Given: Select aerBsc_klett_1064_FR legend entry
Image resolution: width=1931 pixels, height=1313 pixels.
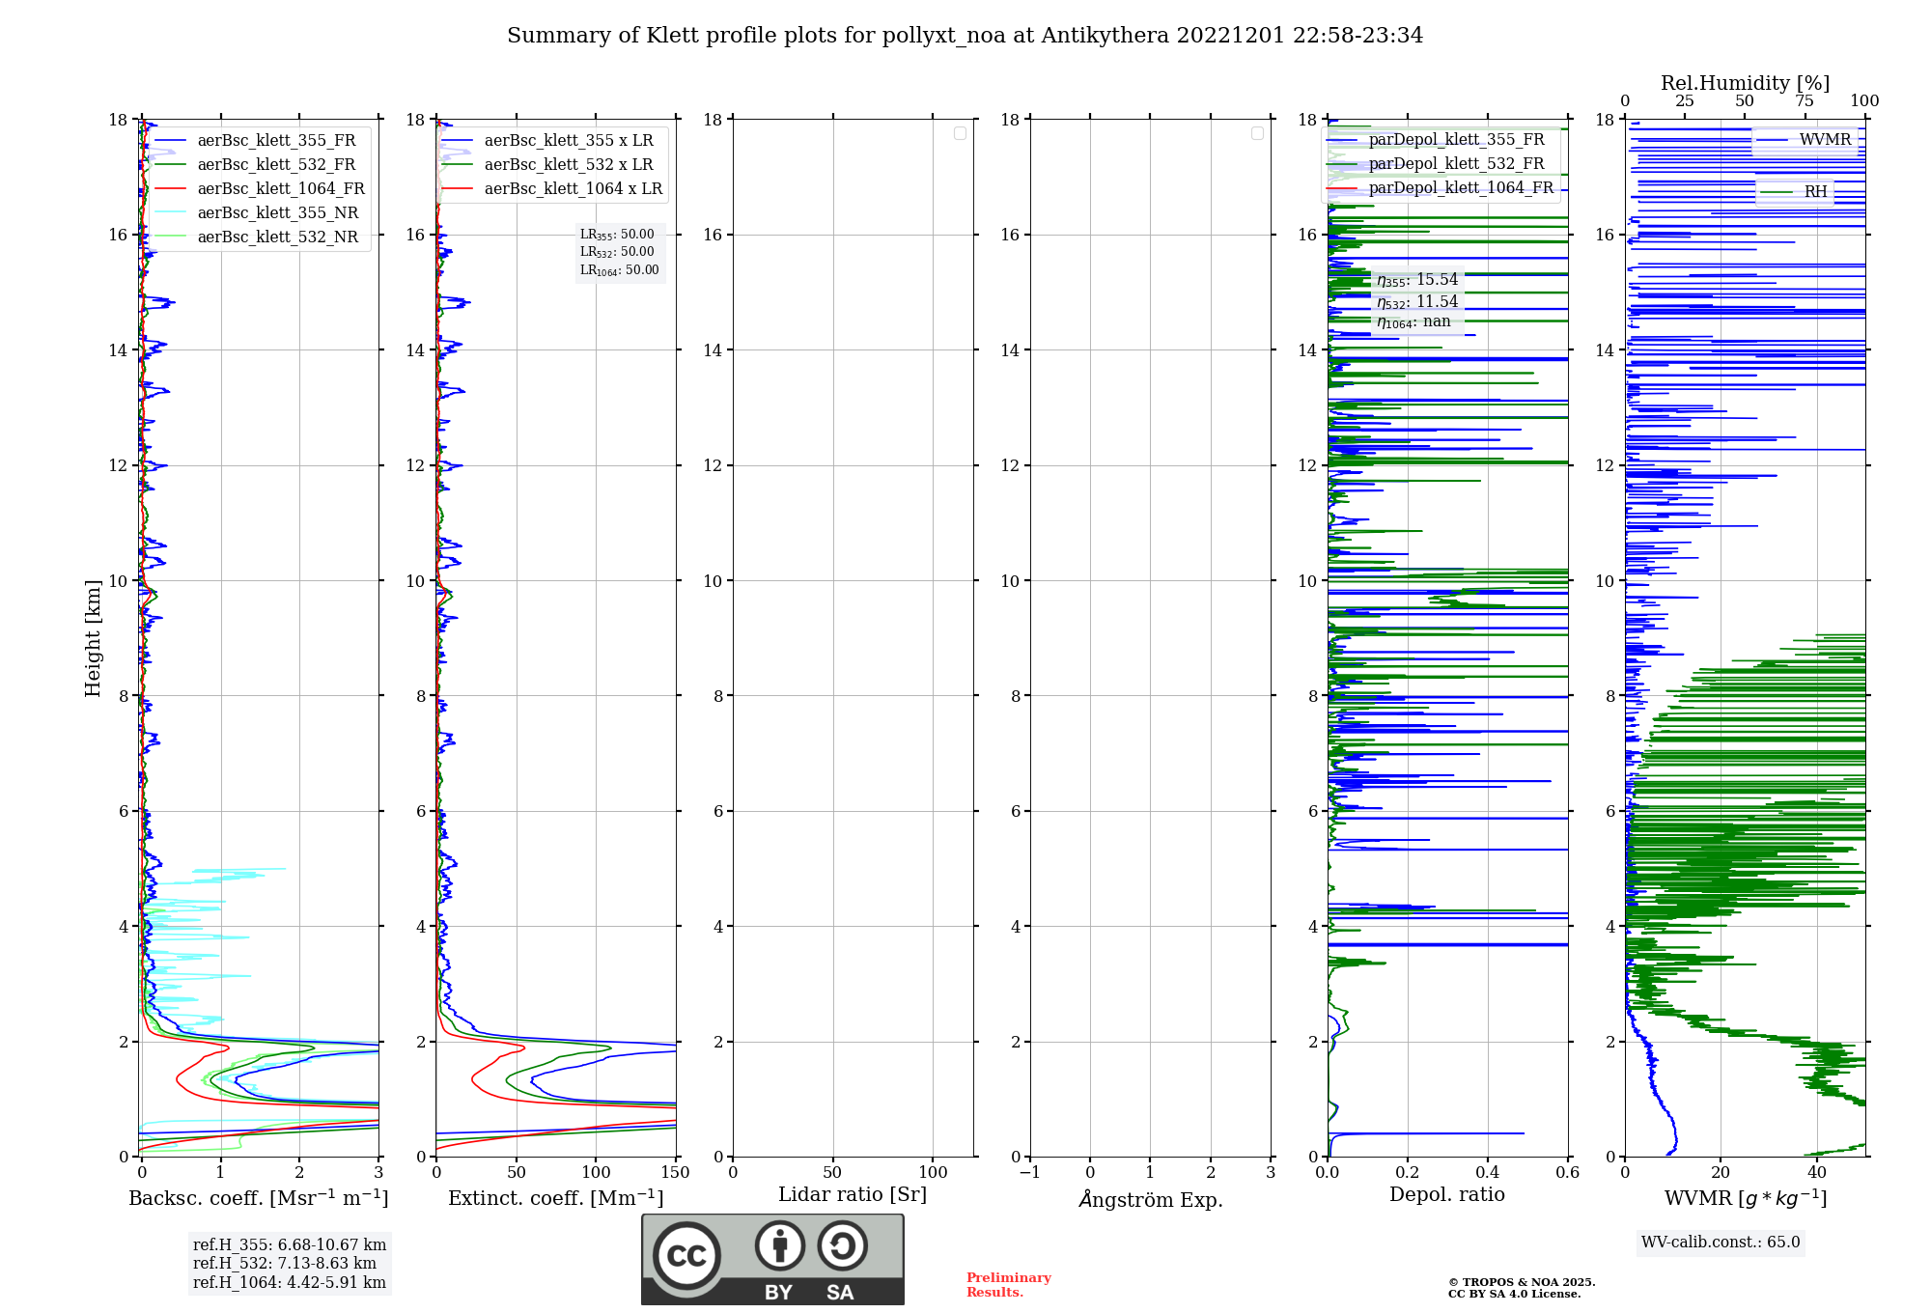Looking at the screenshot, I should 260,189.
